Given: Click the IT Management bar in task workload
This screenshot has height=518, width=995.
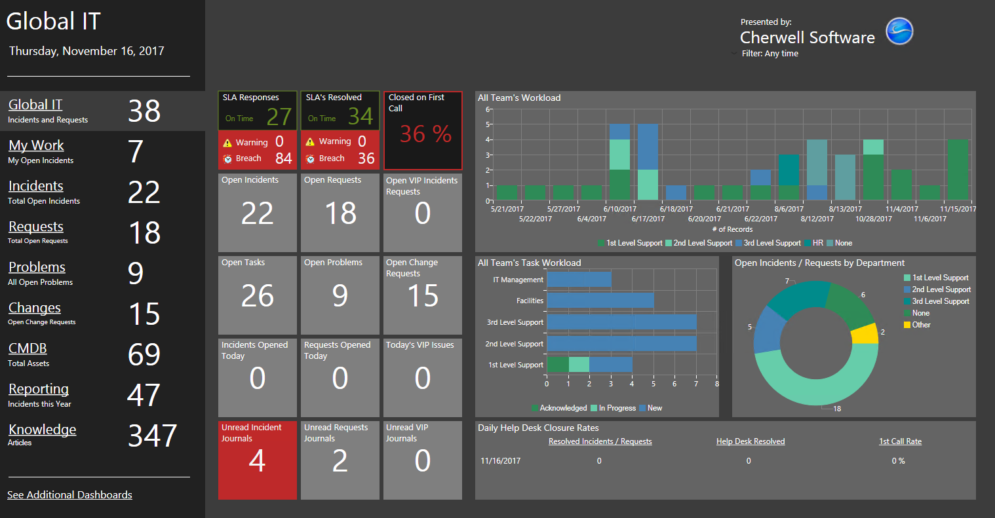Looking at the screenshot, I should (x=579, y=280).
